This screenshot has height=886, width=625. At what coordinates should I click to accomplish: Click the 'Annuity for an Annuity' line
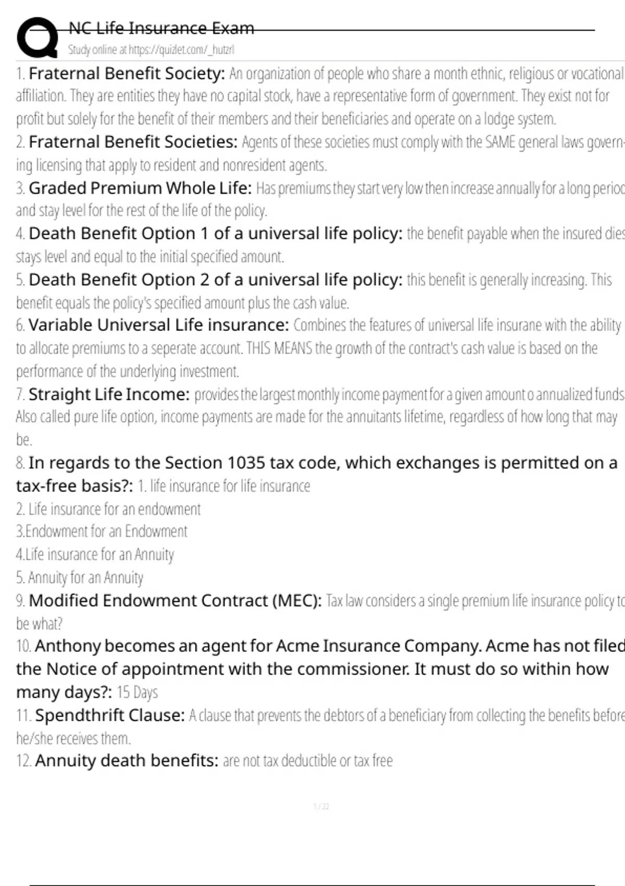[80, 577]
